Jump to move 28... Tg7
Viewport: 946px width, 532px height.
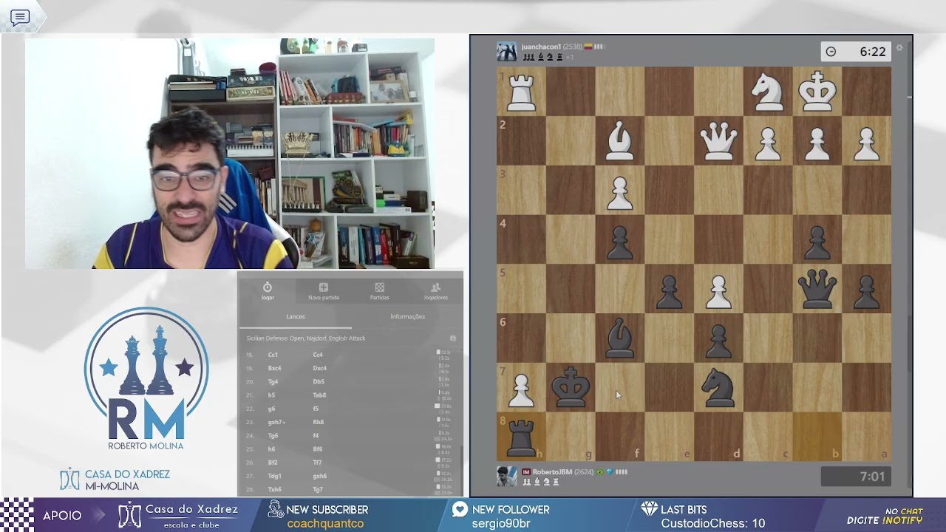click(x=318, y=490)
